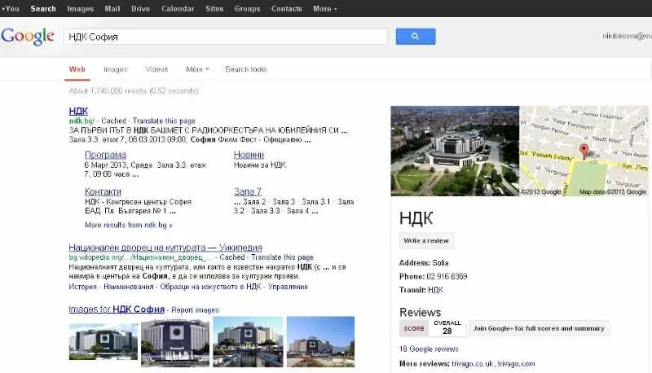The image size is (652, 373).
Task: Click the Google logo
Action: (x=28, y=37)
